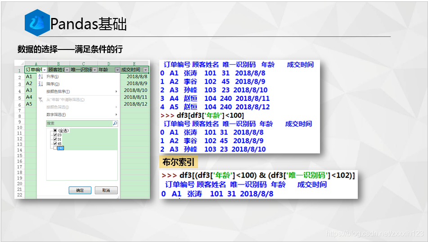Click the ascending sort A-Z icon
The height and width of the screenshot is (242, 428).
tap(41, 76)
